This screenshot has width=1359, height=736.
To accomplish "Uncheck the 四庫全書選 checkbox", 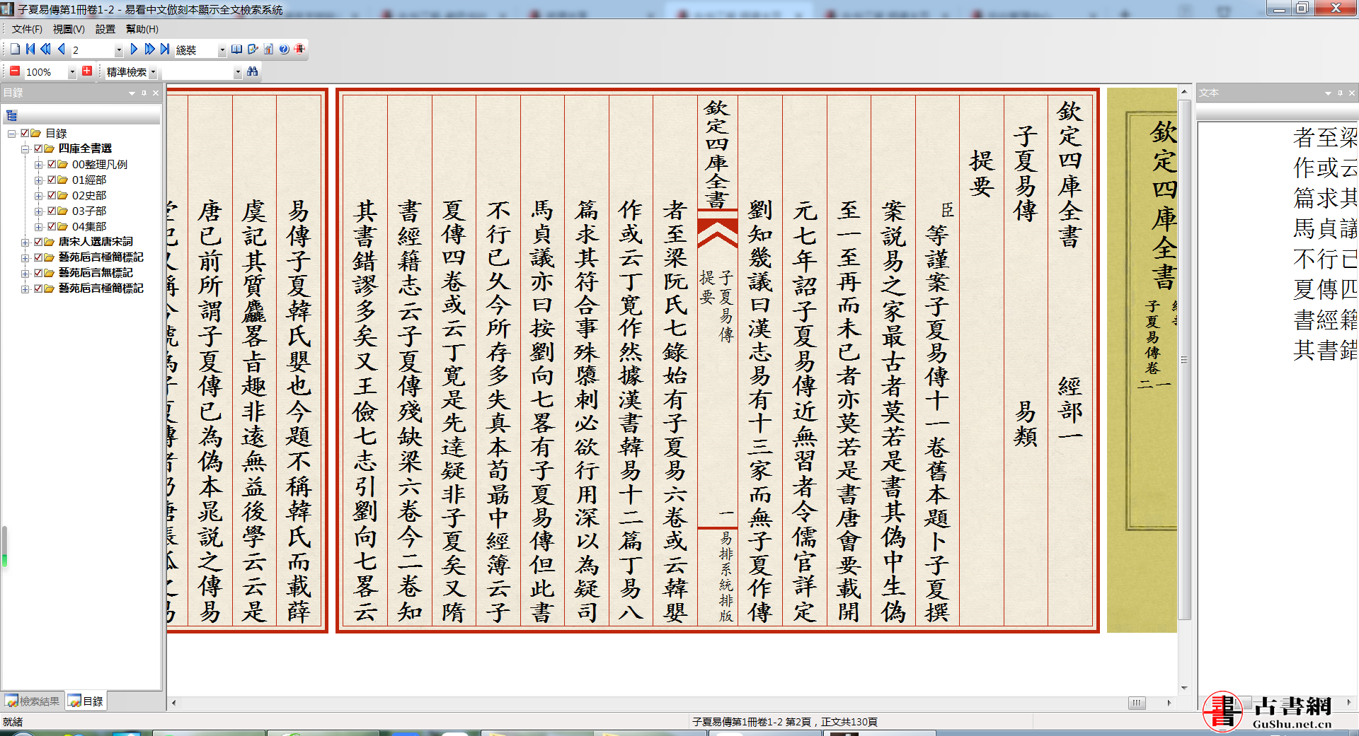I will click(38, 148).
